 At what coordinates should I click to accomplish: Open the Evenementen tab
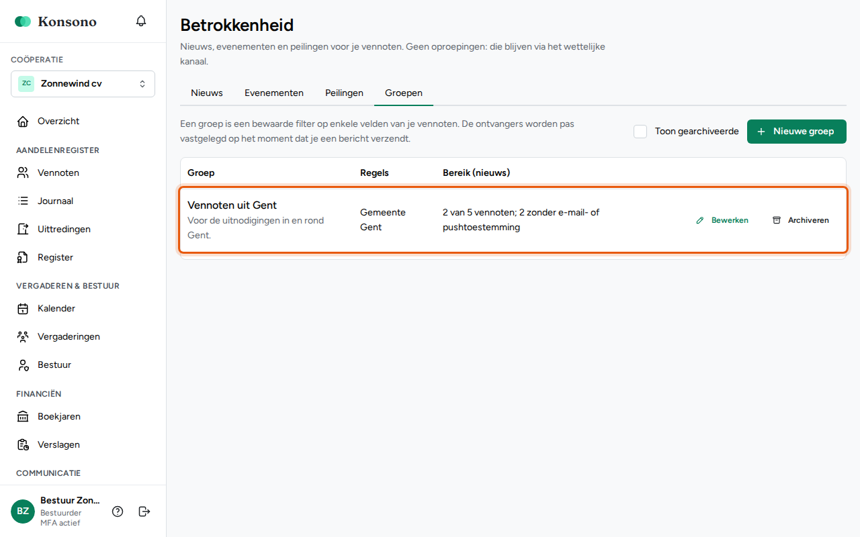tap(274, 93)
